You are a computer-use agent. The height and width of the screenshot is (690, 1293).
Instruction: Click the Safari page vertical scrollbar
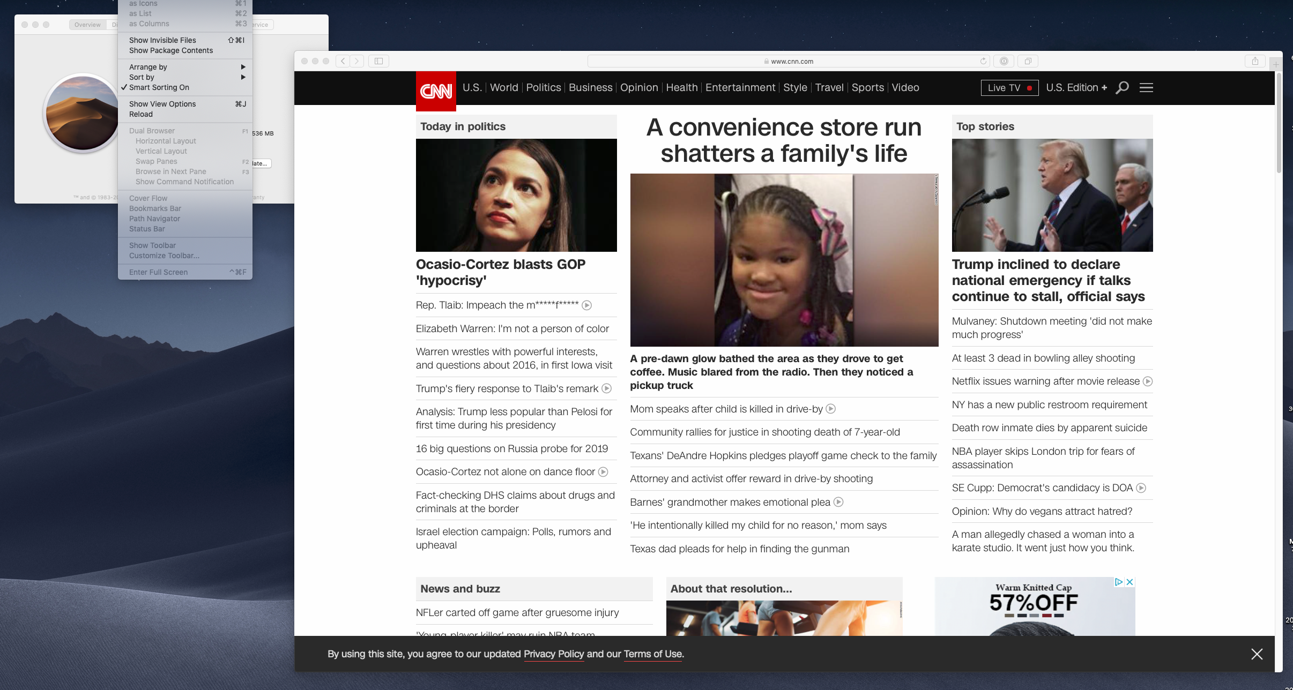tap(1279, 123)
